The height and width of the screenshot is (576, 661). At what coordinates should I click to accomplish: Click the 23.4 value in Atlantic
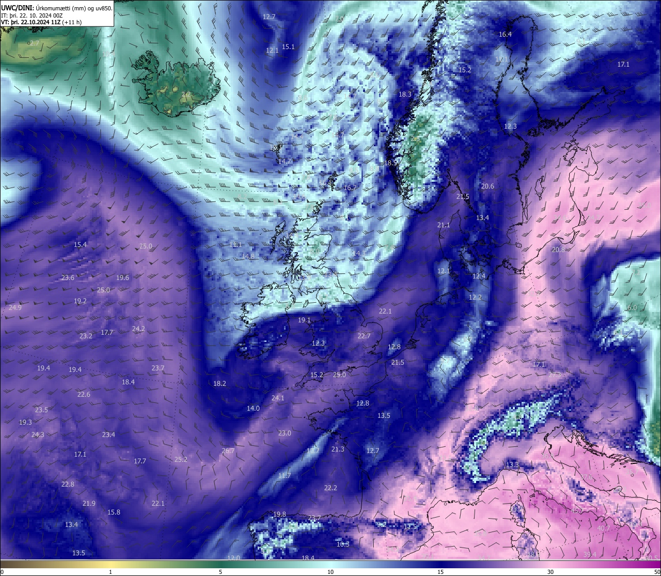tap(108, 434)
